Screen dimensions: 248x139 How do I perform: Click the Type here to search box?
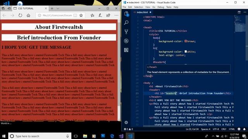pos(40,136)
